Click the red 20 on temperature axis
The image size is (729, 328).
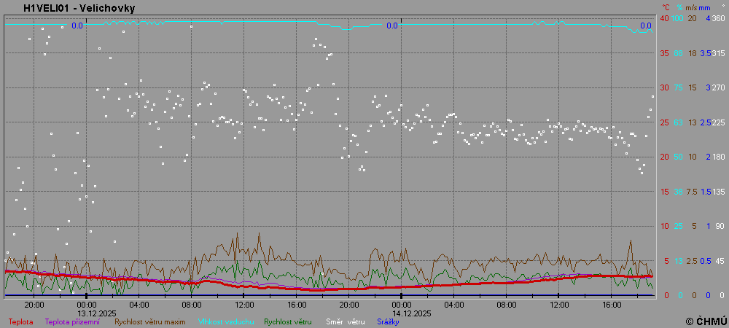coord(664,157)
